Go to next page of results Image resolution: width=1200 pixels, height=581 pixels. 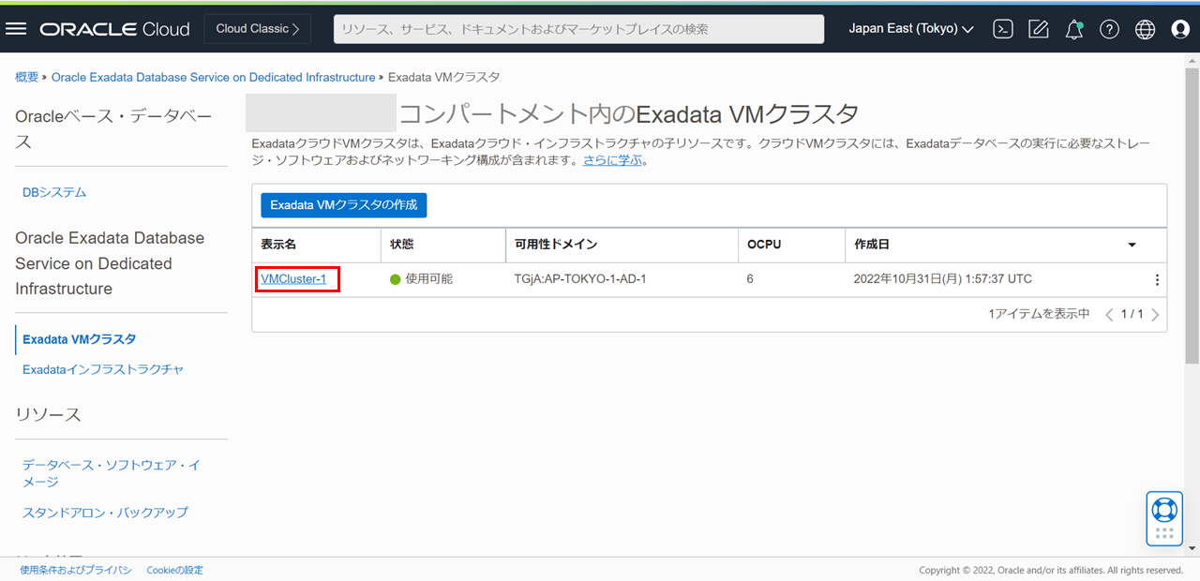point(1155,315)
